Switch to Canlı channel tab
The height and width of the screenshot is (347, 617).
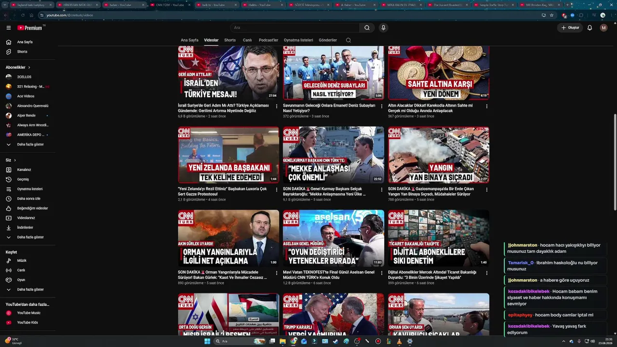(x=247, y=40)
